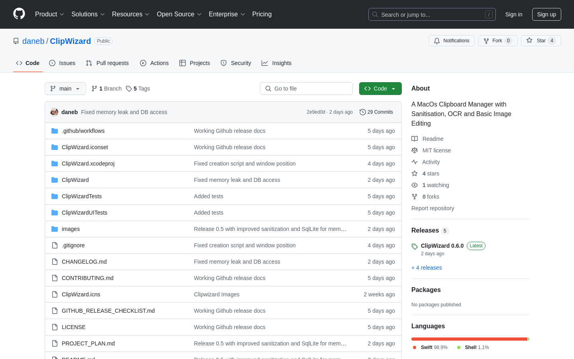Select the Code tab
Image resolution: width=574 pixels, height=359 pixels.
coord(28,63)
